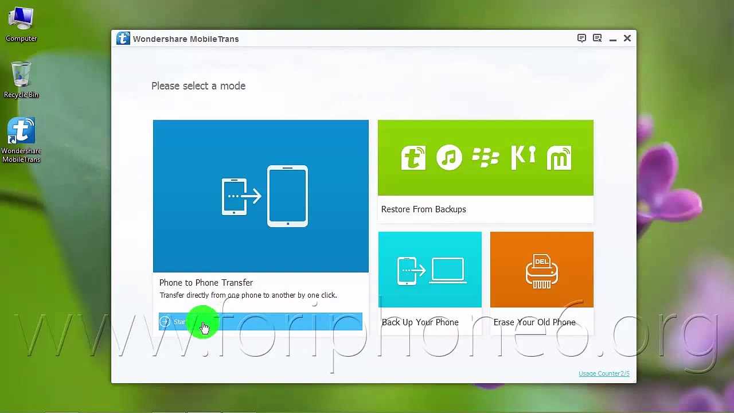Viewport: 734px width, 413px height.
Task: Open the Recycle Bin desktop icon
Action: coord(21,80)
